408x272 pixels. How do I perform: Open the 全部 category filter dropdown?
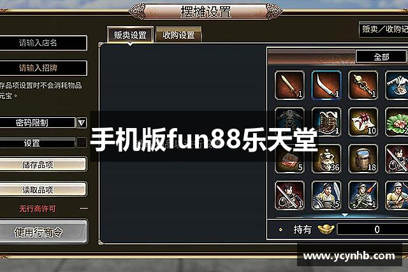pyautogui.click(x=381, y=57)
